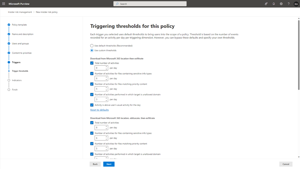Click Insider risk management breadcrumb
The width and height of the screenshot is (300, 169).
(x=20, y=12)
